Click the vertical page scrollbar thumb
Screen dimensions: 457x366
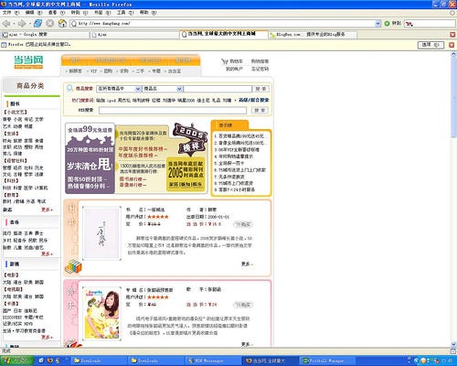pos(453,98)
